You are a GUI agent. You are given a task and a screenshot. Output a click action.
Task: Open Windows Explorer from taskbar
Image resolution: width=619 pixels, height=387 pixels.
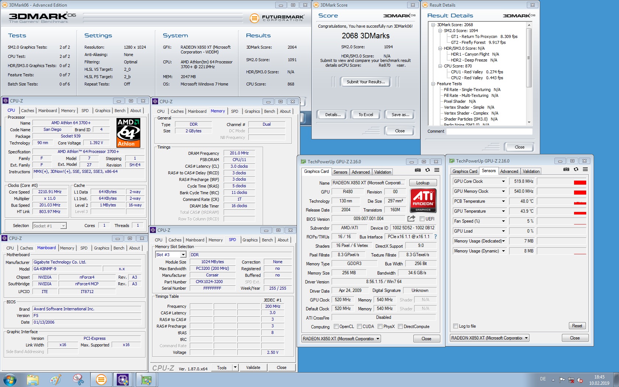(33, 380)
